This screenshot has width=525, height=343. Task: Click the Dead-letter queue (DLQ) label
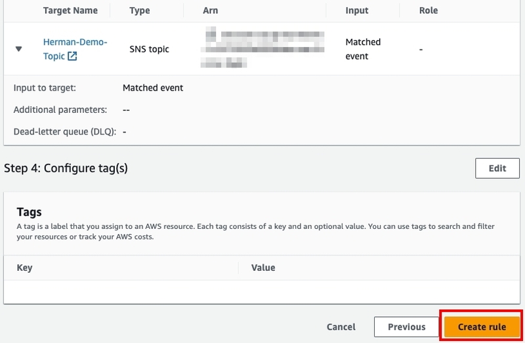click(64, 132)
